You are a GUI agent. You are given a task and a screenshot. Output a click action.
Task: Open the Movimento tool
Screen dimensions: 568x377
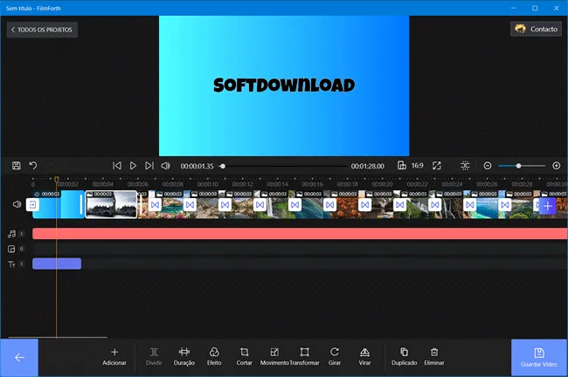tap(274, 356)
